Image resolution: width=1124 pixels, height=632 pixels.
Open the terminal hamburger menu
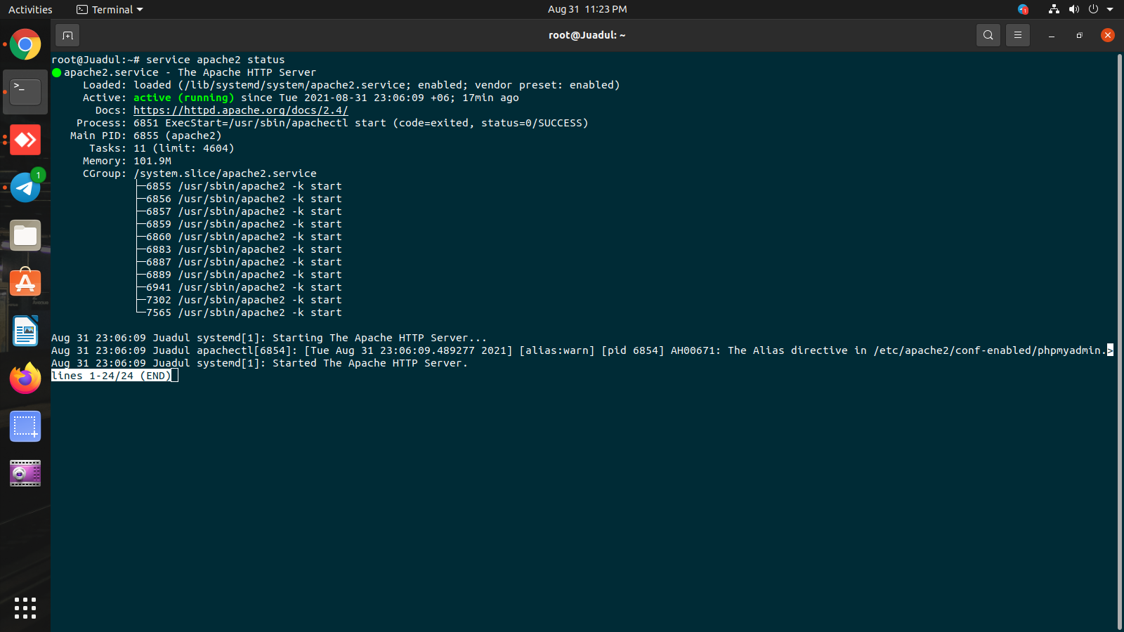(x=1018, y=34)
